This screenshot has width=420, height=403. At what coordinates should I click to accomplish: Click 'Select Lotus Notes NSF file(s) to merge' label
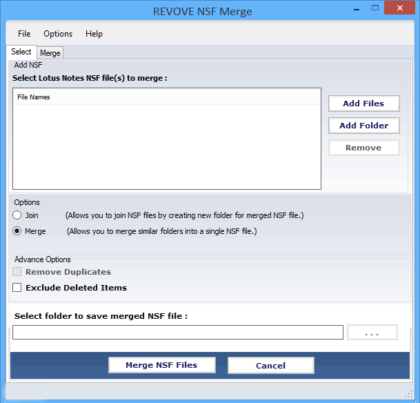pyautogui.click(x=90, y=78)
